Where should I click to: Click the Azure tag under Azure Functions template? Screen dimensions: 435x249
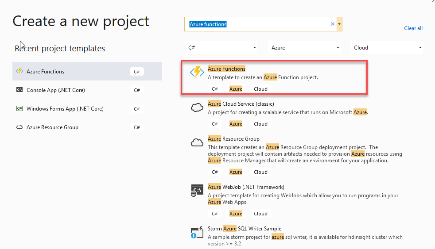(x=236, y=89)
